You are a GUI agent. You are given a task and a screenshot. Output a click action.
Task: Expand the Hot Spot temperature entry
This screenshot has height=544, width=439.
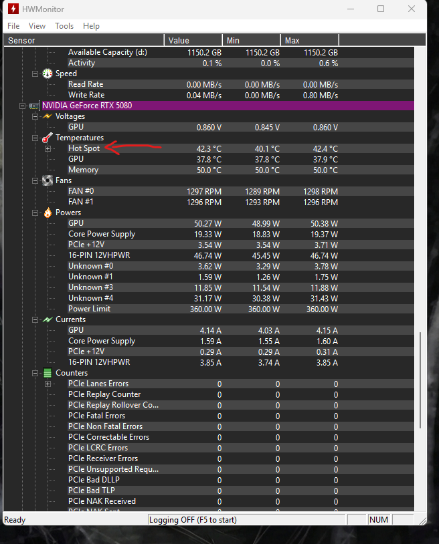pos(48,149)
